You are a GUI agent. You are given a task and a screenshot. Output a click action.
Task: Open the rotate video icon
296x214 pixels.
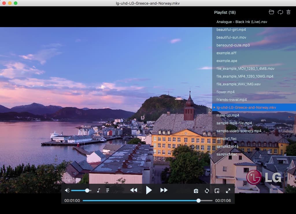207,191
